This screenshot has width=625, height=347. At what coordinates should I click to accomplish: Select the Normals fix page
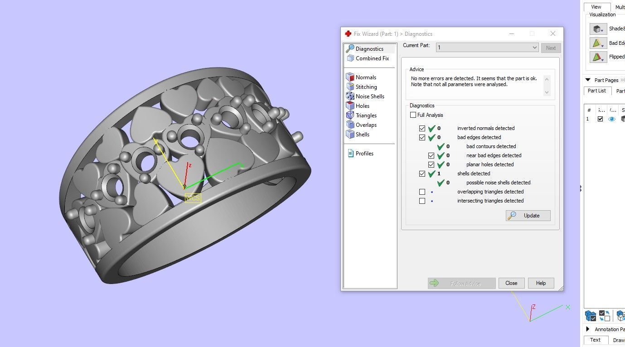coord(366,77)
